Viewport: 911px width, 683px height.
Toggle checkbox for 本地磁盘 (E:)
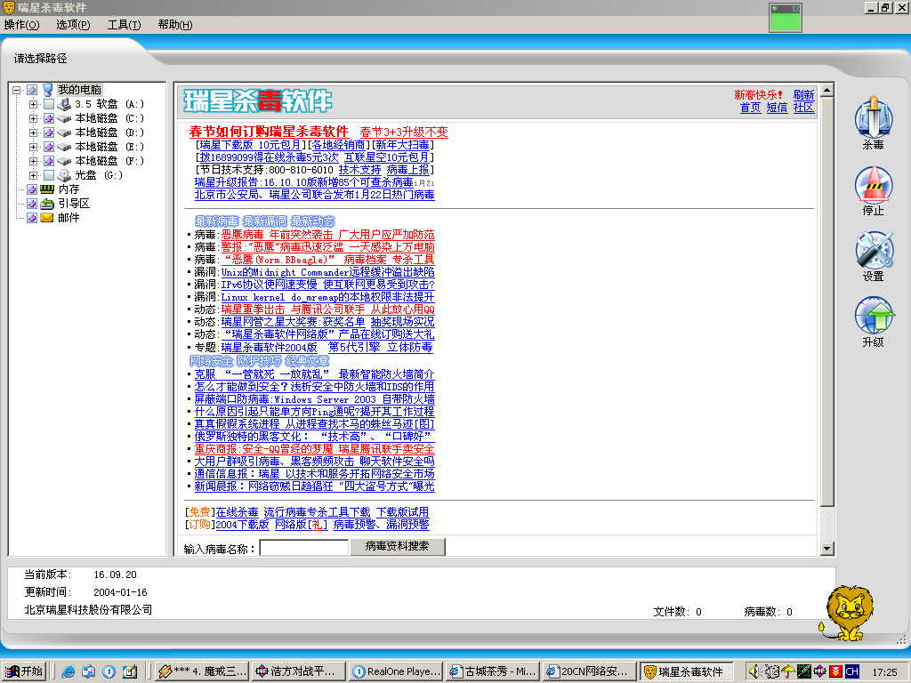(x=49, y=147)
